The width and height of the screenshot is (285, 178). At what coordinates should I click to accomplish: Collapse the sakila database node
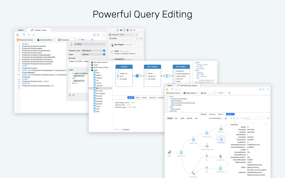[x=90, y=70]
